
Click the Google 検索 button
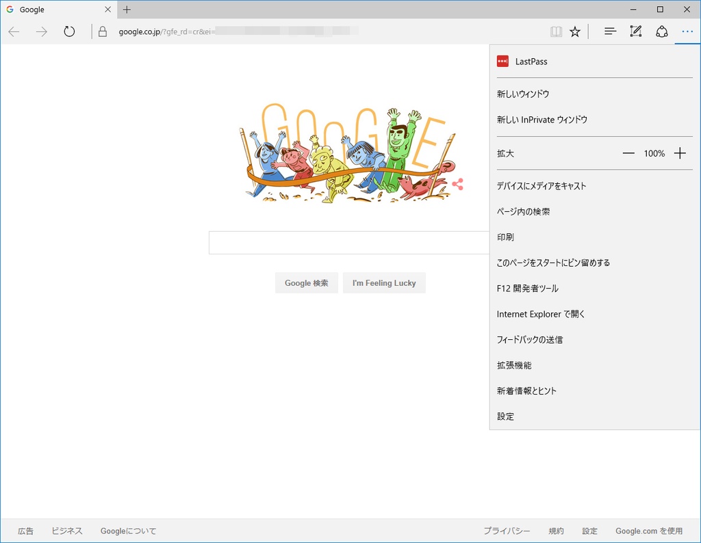click(306, 282)
